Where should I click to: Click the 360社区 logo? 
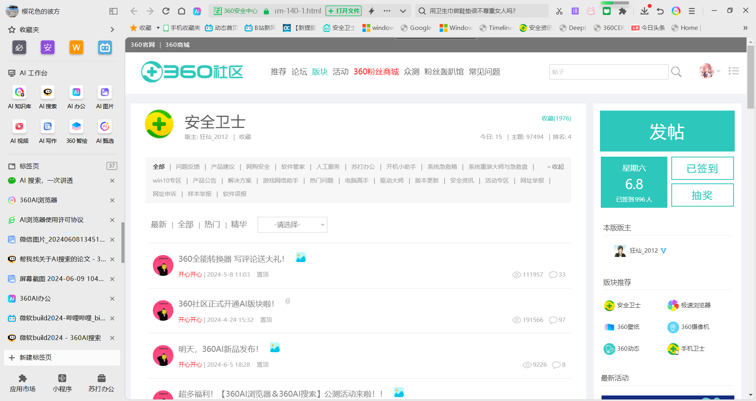pos(192,72)
